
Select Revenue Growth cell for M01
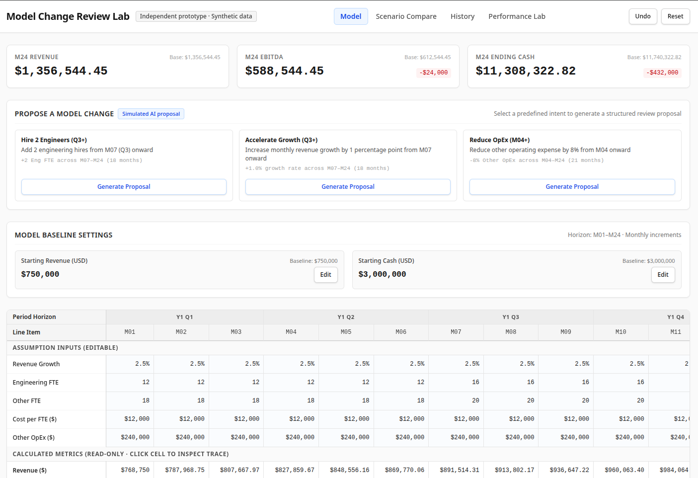point(130,364)
